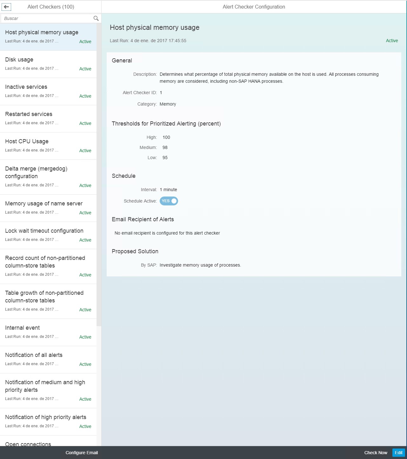Choose Host CPU Usage from the list

click(x=48, y=146)
